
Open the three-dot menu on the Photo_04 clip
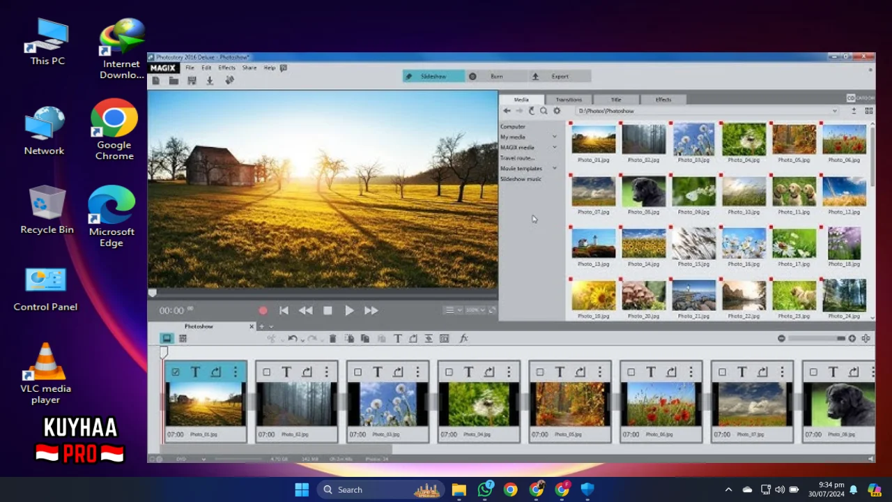click(x=509, y=372)
